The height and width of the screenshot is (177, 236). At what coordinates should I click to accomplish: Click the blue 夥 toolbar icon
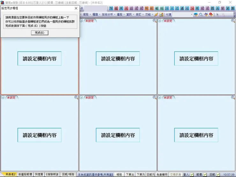(x=233, y=8)
